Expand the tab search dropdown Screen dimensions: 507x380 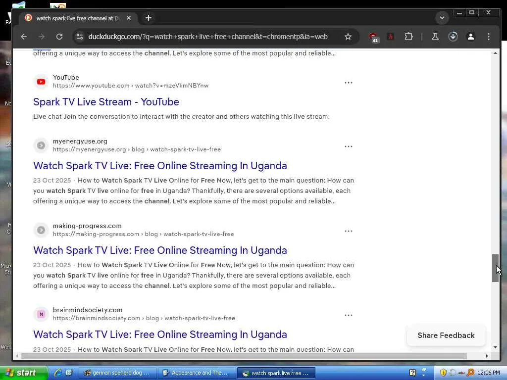coord(442,18)
